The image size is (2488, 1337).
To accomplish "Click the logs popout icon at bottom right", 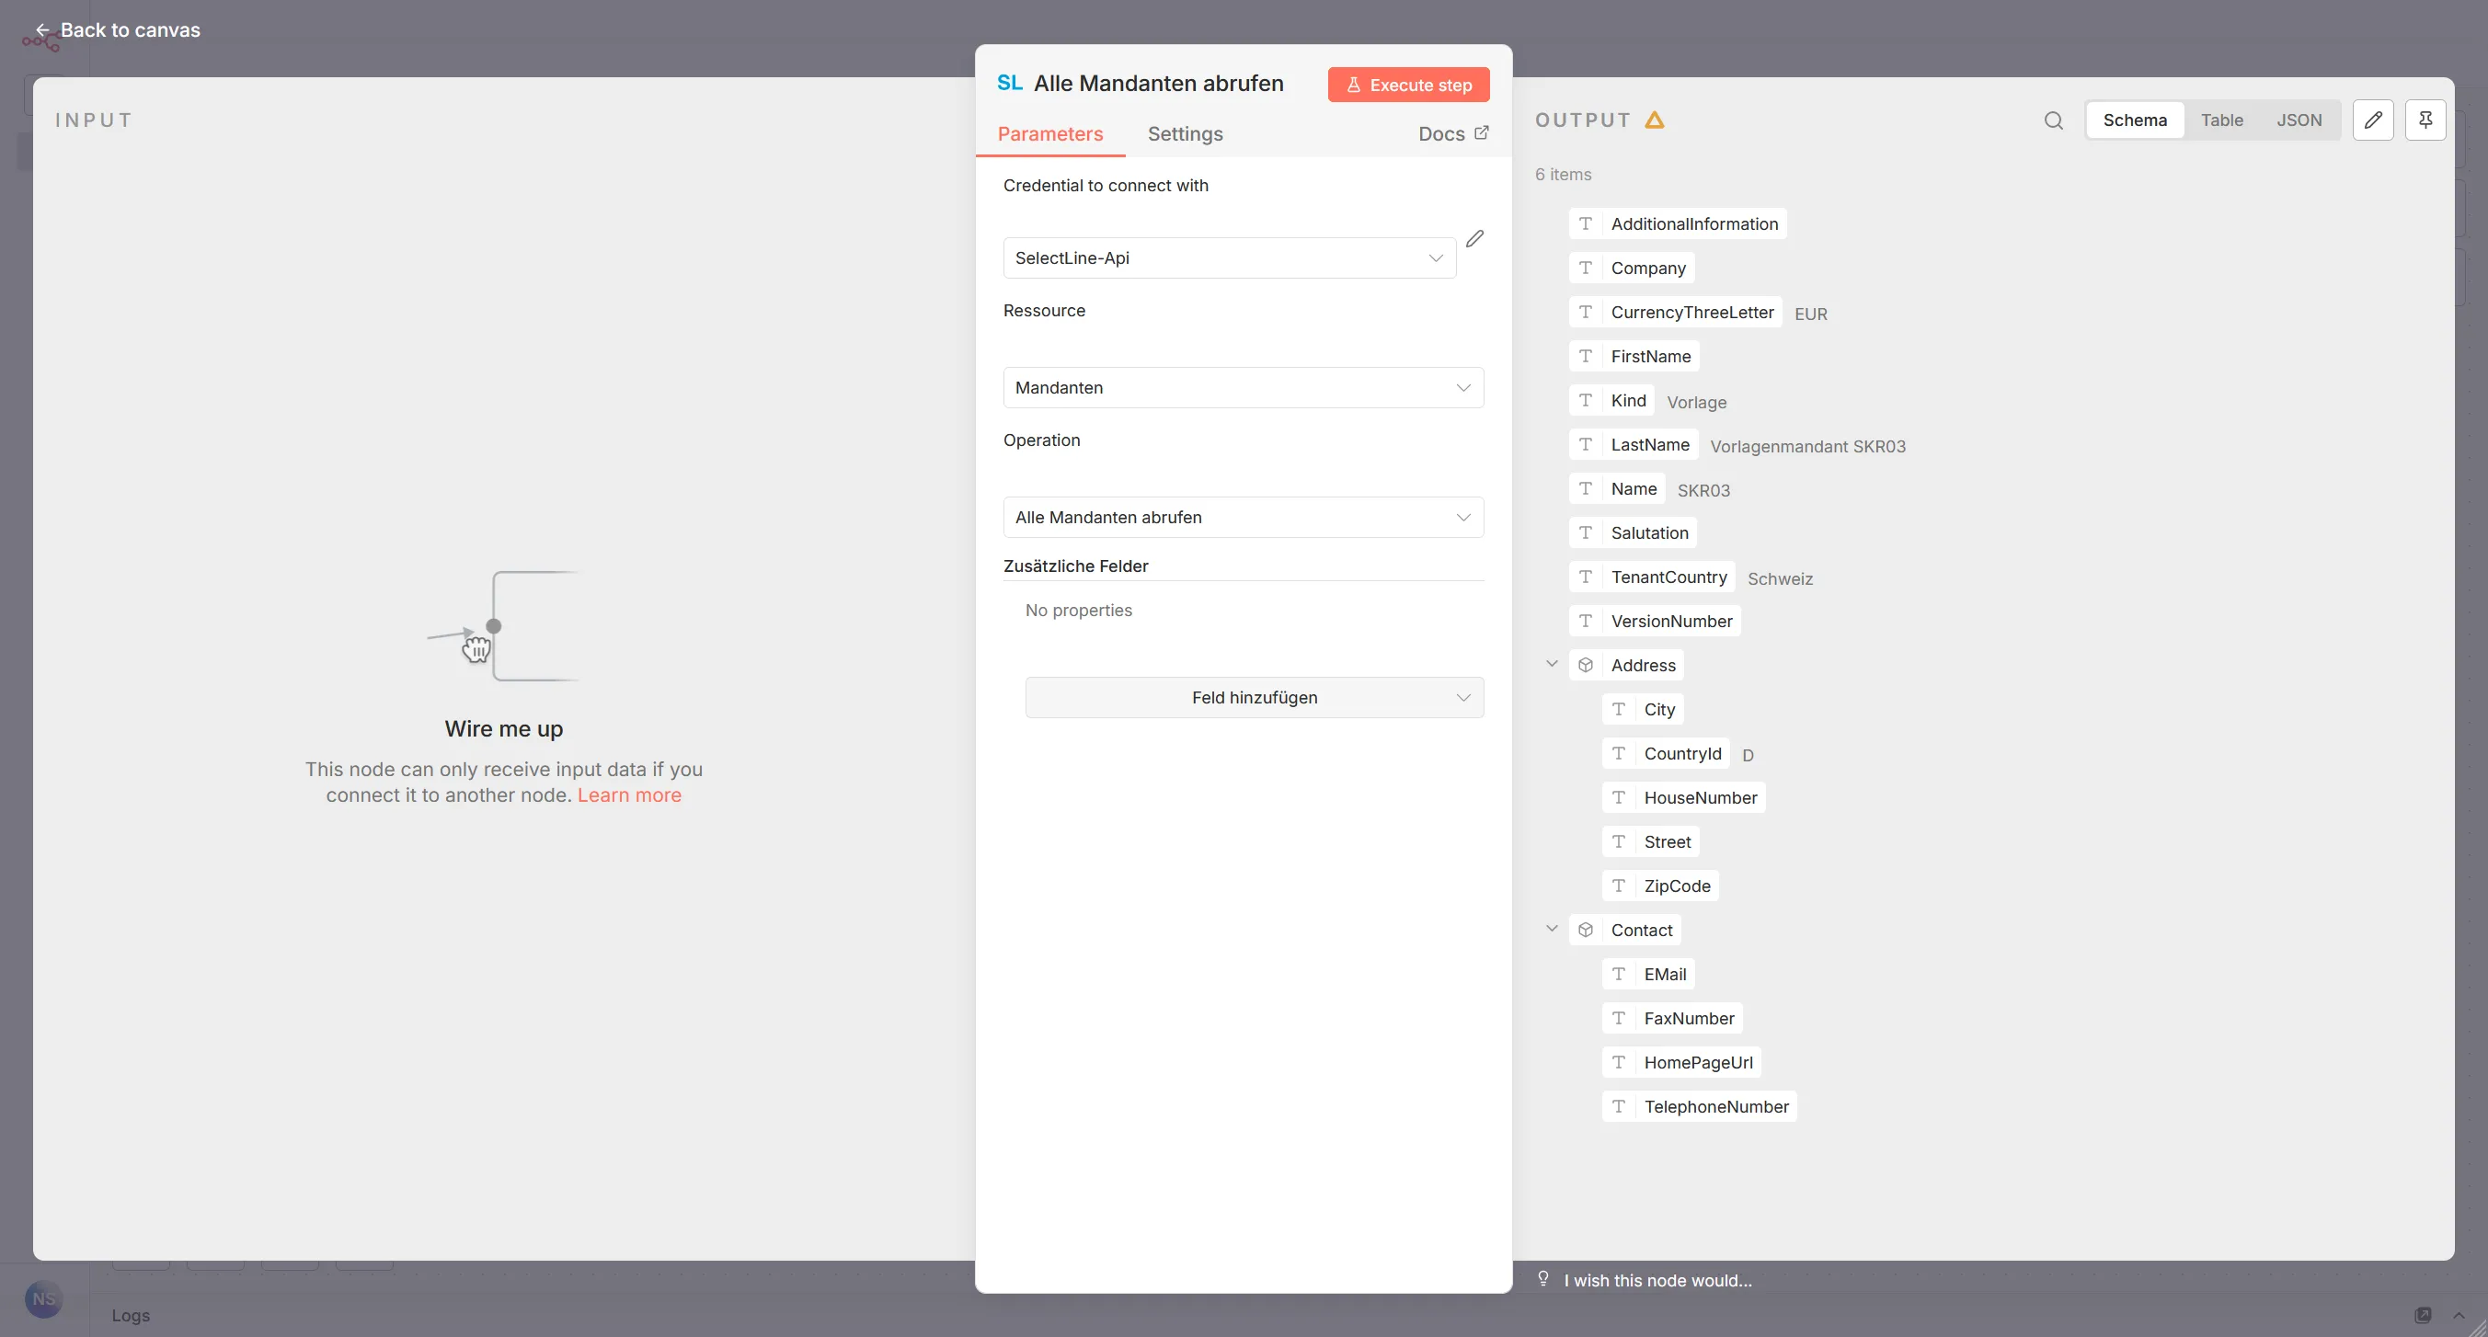I will point(2424,1315).
